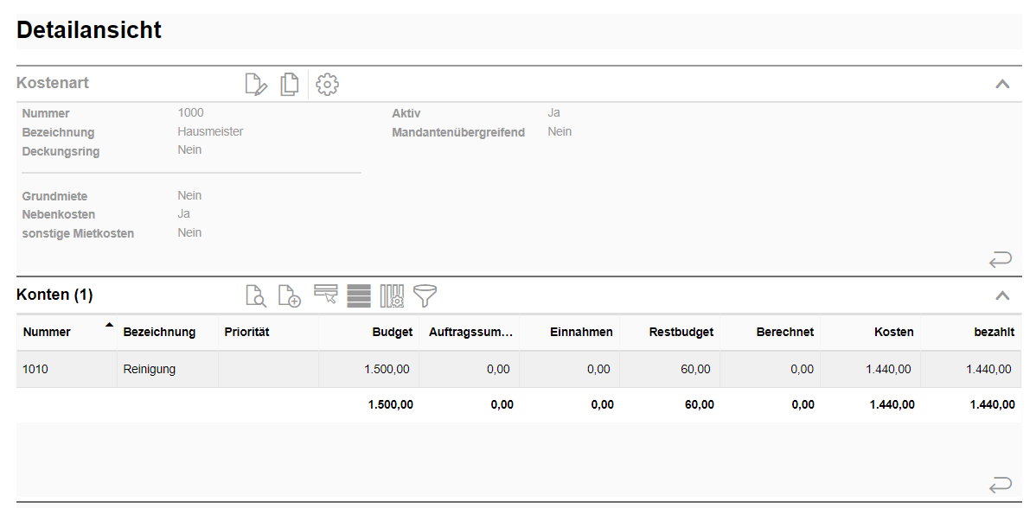Click the copy Kostenart document icon
The height and width of the screenshot is (508, 1036).
click(x=290, y=84)
